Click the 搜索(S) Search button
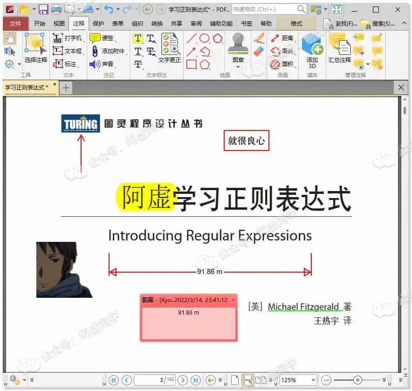 378,24
